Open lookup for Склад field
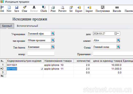Image resolution: width=133 pixels, height=94 pixels. 118,47
